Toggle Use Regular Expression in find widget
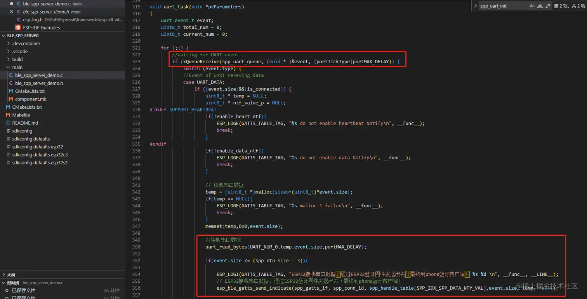 tap(548, 6)
